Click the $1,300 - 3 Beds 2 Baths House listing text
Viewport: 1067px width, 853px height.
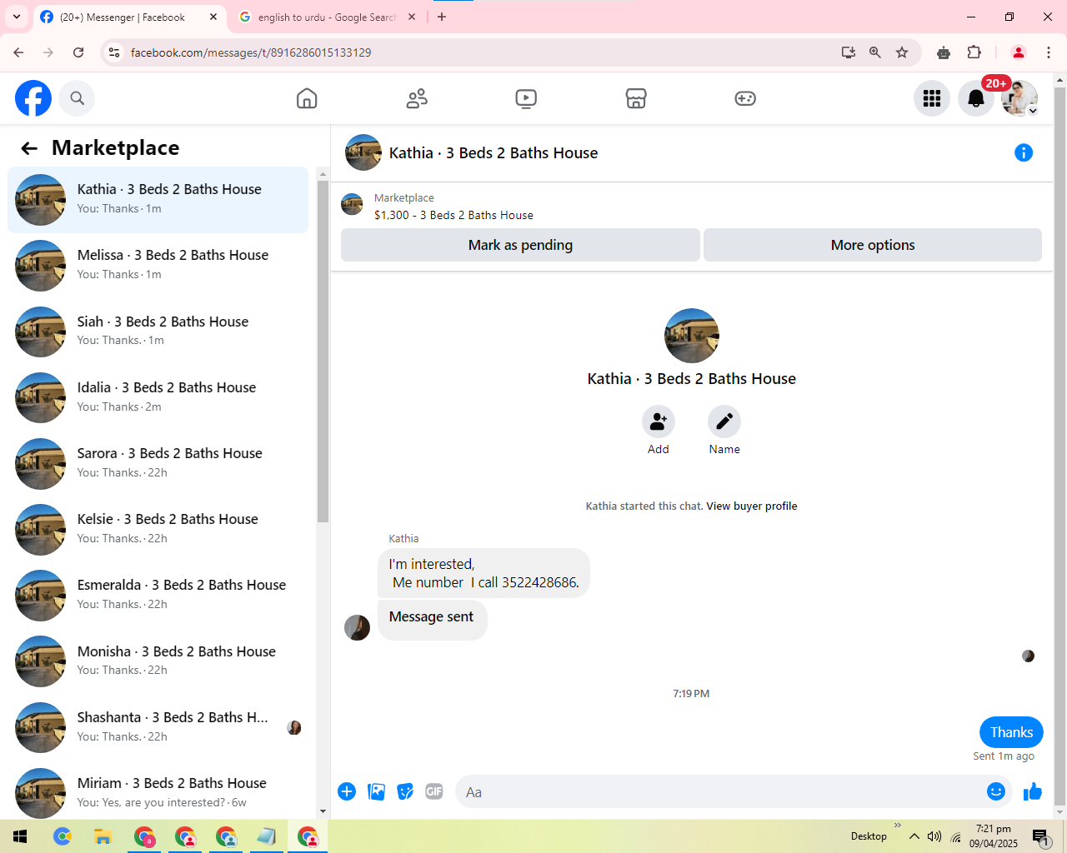point(453,215)
